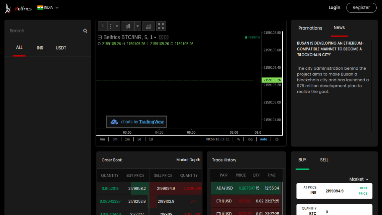The image size is (382, 215).
Task: Click the ADA/USD trade history row
Action: (x=246, y=188)
